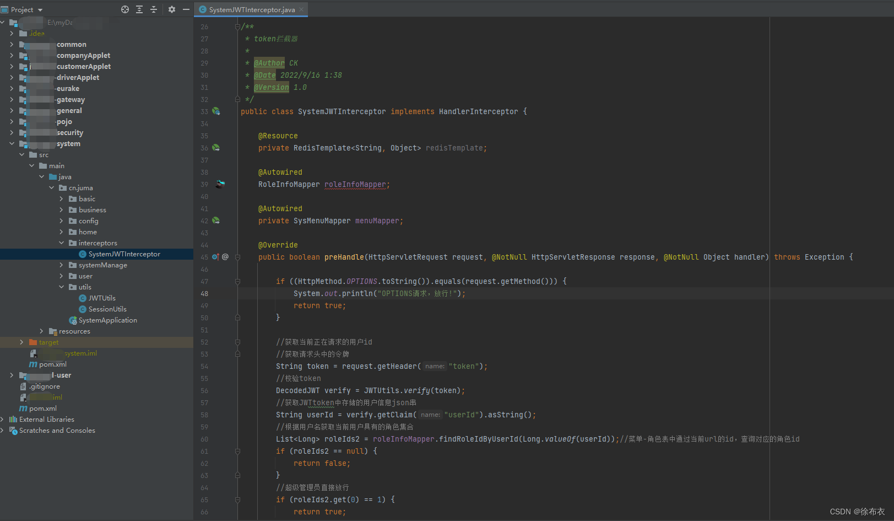The image size is (894, 521).
Task: Select Scratches and Consoles
Action: [x=57, y=430]
